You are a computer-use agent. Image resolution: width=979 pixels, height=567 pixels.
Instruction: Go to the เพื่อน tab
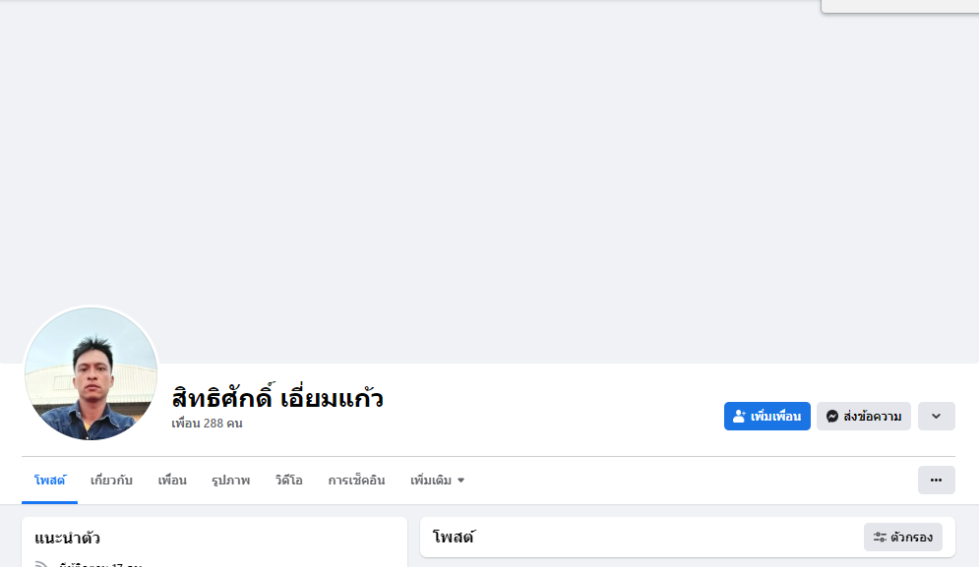click(x=172, y=481)
